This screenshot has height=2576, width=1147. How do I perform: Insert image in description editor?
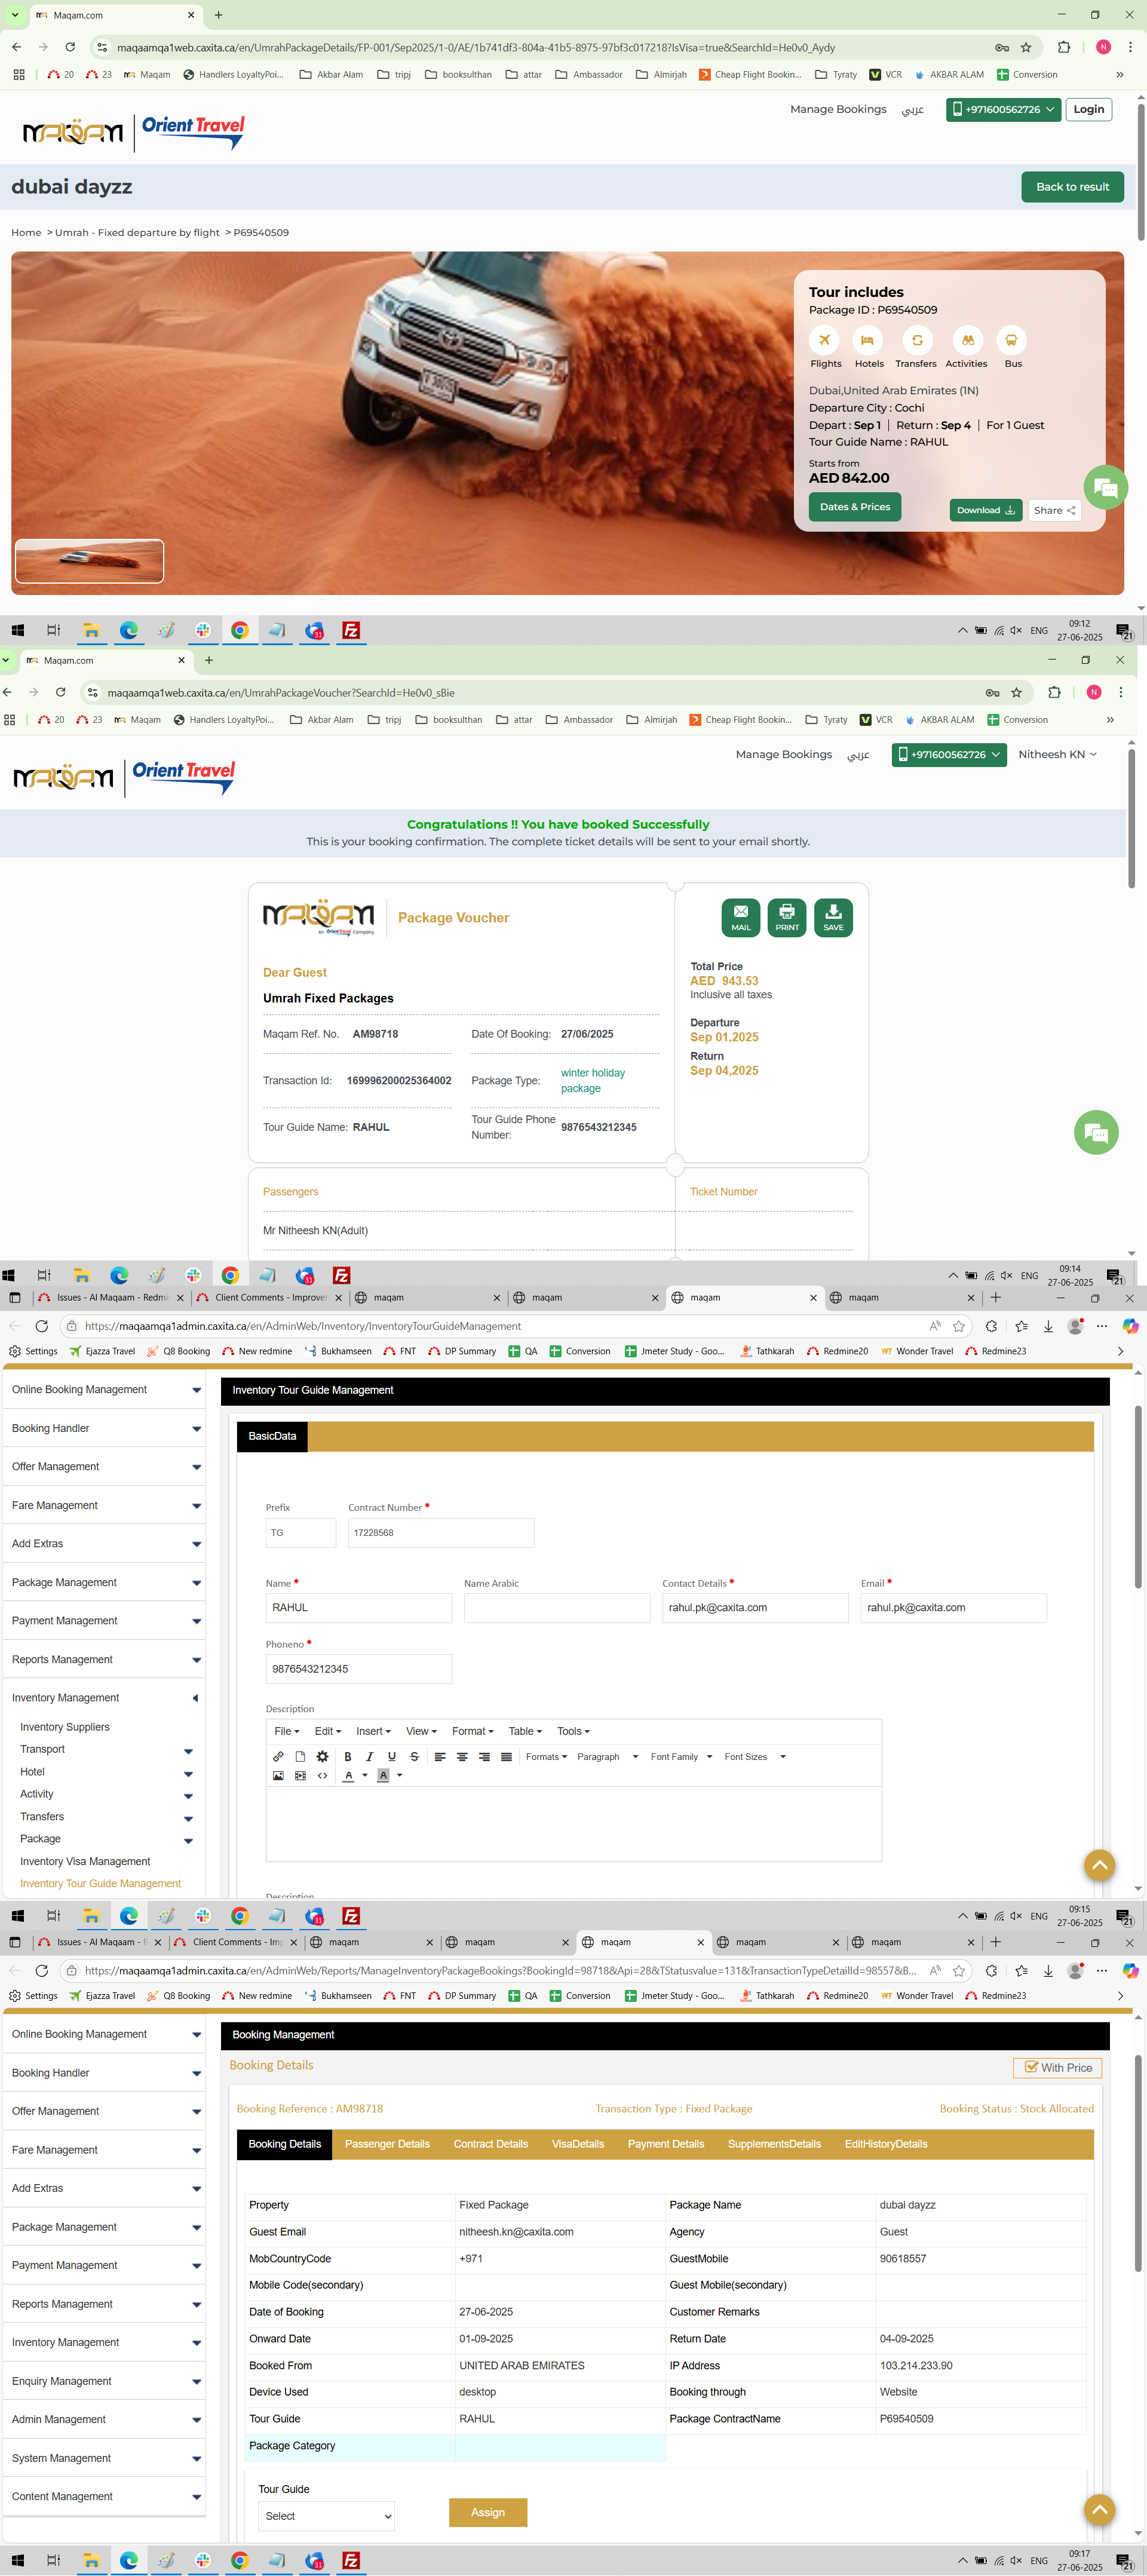coord(278,1775)
